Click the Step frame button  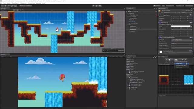point(100,6)
